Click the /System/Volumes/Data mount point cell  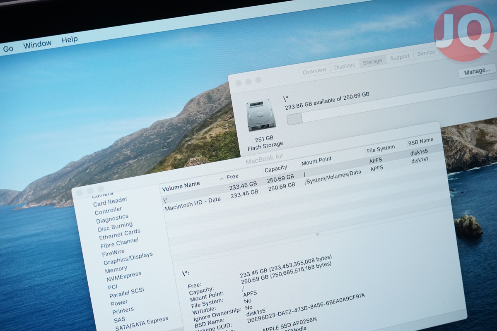tap(333, 177)
